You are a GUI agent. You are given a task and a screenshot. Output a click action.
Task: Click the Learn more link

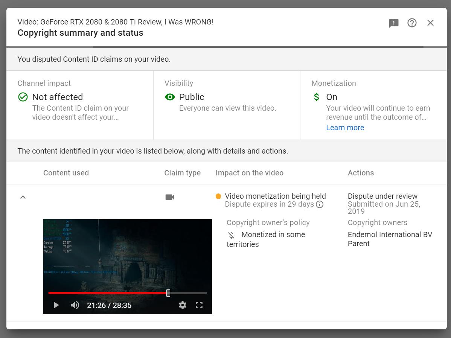(345, 128)
